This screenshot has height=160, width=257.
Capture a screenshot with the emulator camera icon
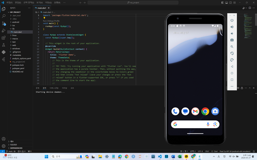[x=232, y=40]
